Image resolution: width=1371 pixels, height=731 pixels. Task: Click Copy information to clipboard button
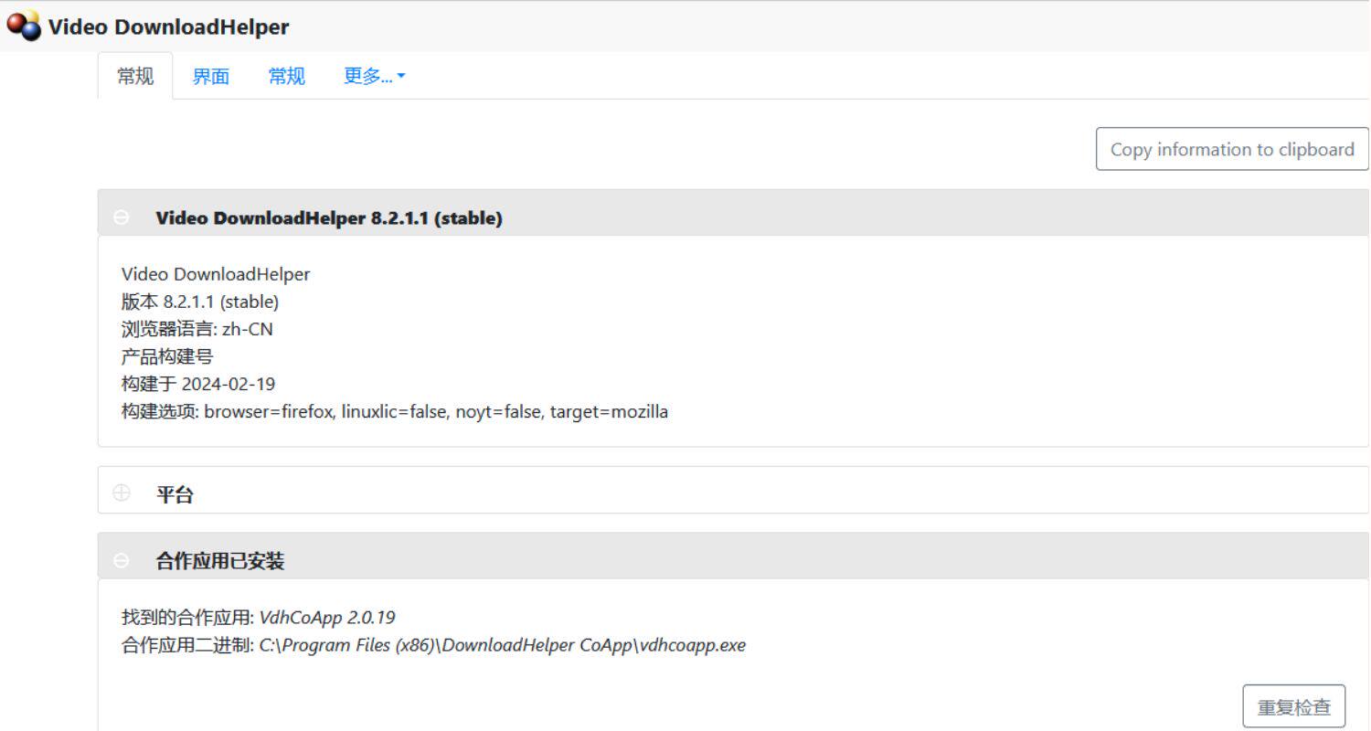pos(1232,149)
